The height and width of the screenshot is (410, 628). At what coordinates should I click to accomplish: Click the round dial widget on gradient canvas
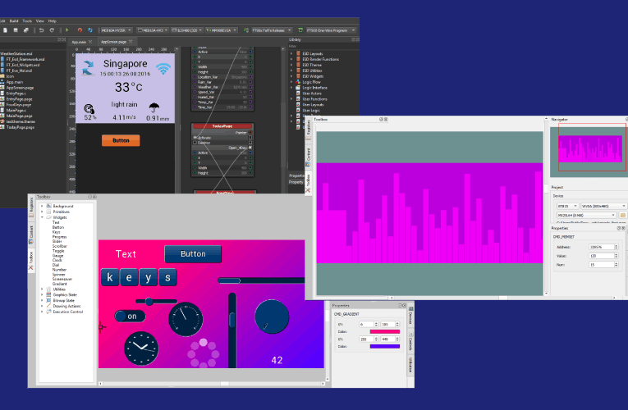(272, 317)
